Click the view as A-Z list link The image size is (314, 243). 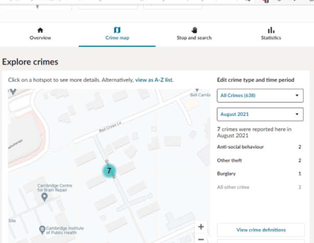point(154,80)
